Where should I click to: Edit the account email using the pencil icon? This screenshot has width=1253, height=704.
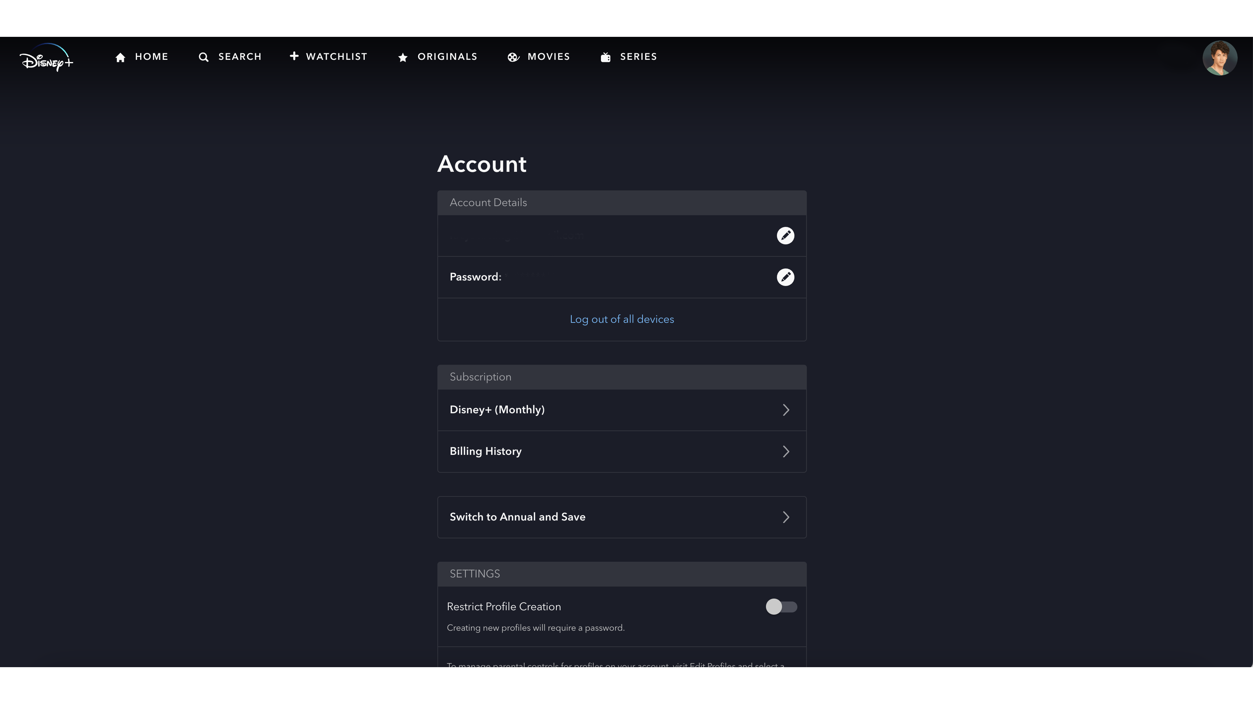(x=785, y=235)
